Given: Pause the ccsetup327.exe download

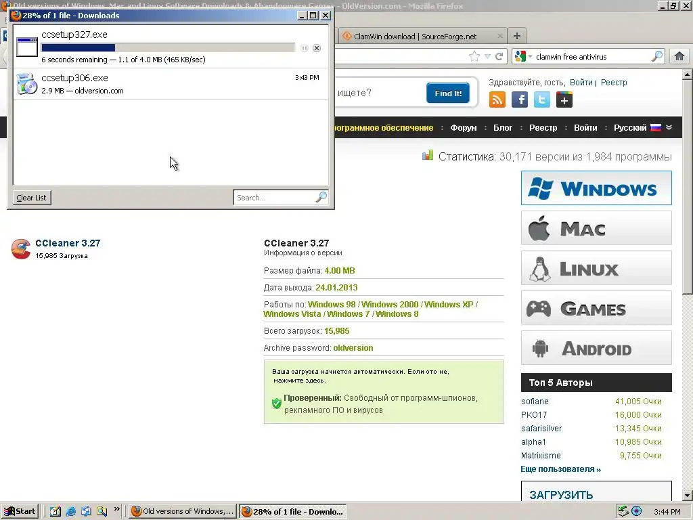Looking at the screenshot, I should pos(305,48).
